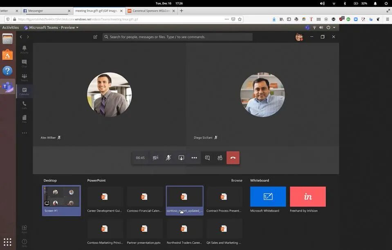Open Teams icon in Ubuntu dock
Viewport: 392px width, 250px height.
point(7,87)
